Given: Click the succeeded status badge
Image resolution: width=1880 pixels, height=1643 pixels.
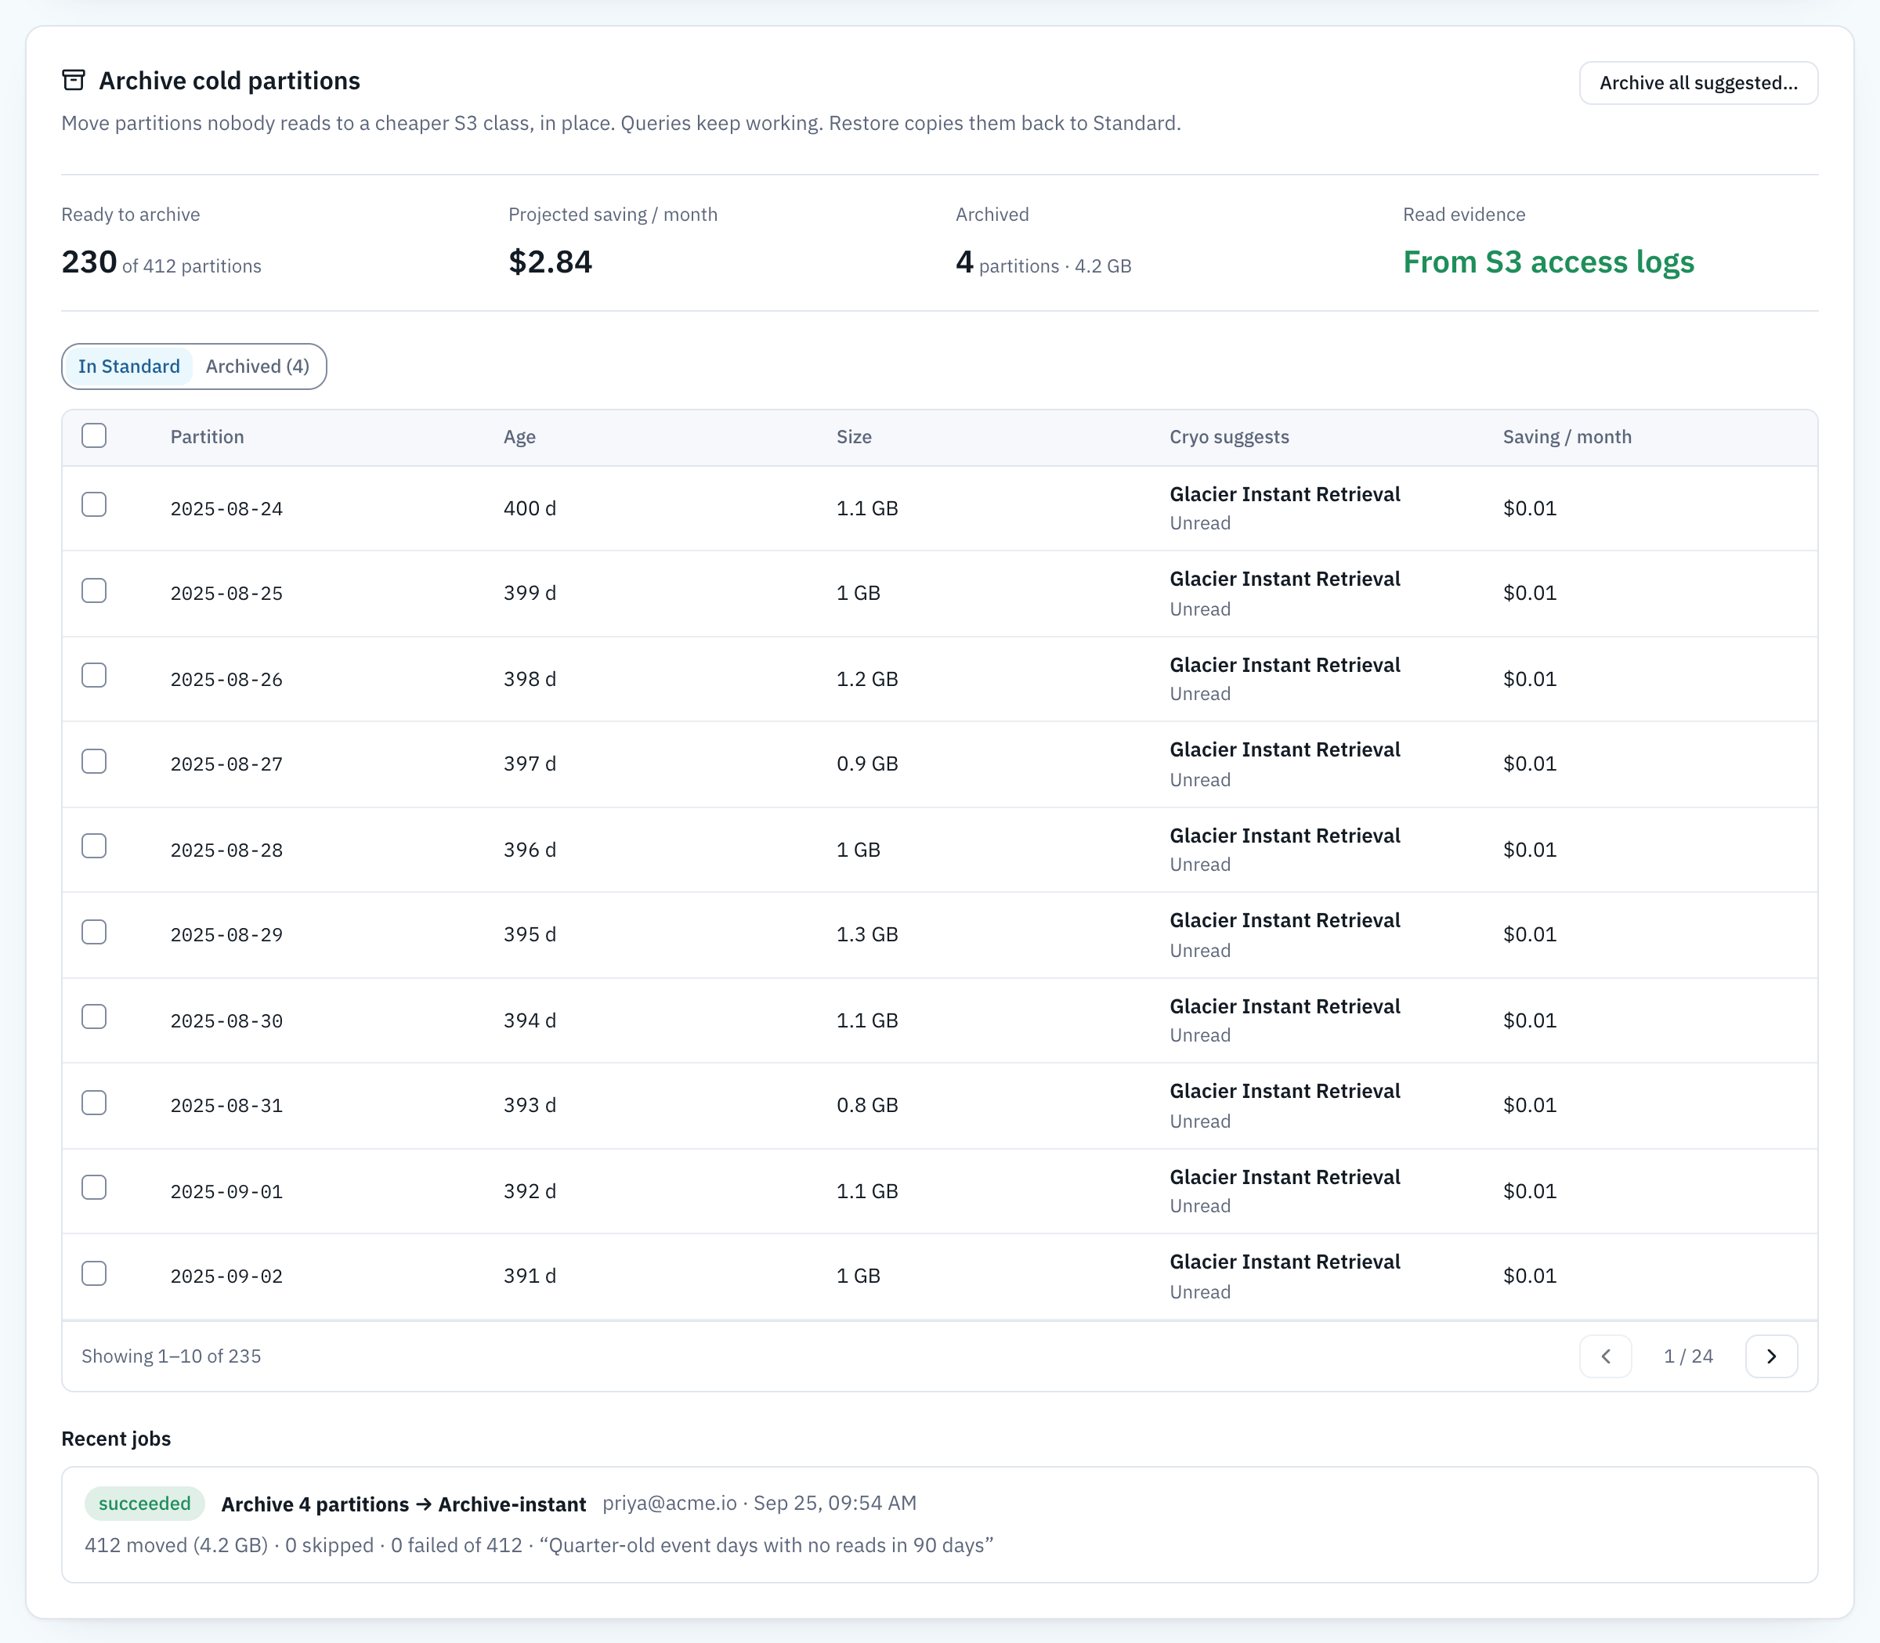Looking at the screenshot, I should 145,1504.
